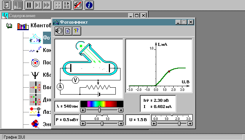Click the voltmeter V symbol in circuit
This screenshot has height=140, width=245.
[75, 80]
